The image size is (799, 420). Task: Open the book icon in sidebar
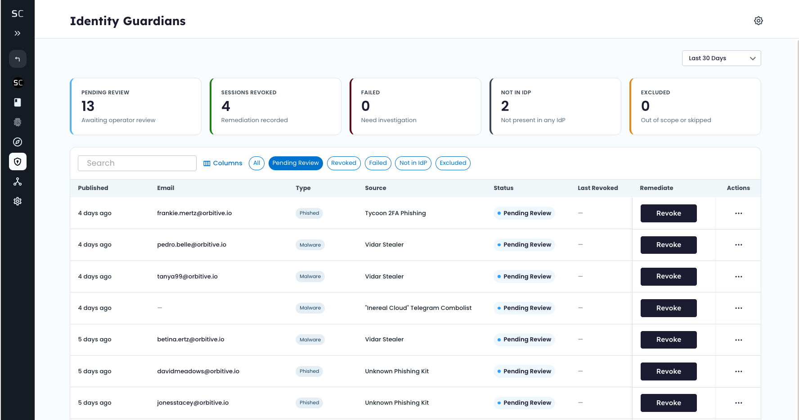[x=18, y=102]
